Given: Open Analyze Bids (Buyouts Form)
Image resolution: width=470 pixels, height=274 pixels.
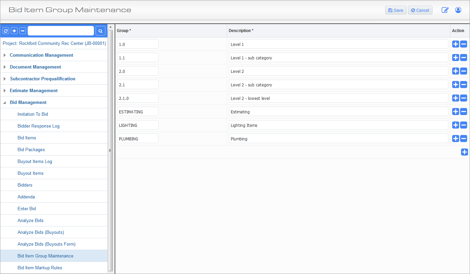Looking at the screenshot, I should click(47, 244).
